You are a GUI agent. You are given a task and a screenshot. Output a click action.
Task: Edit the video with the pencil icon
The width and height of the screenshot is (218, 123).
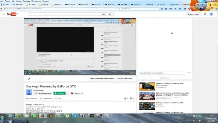(29, 79)
